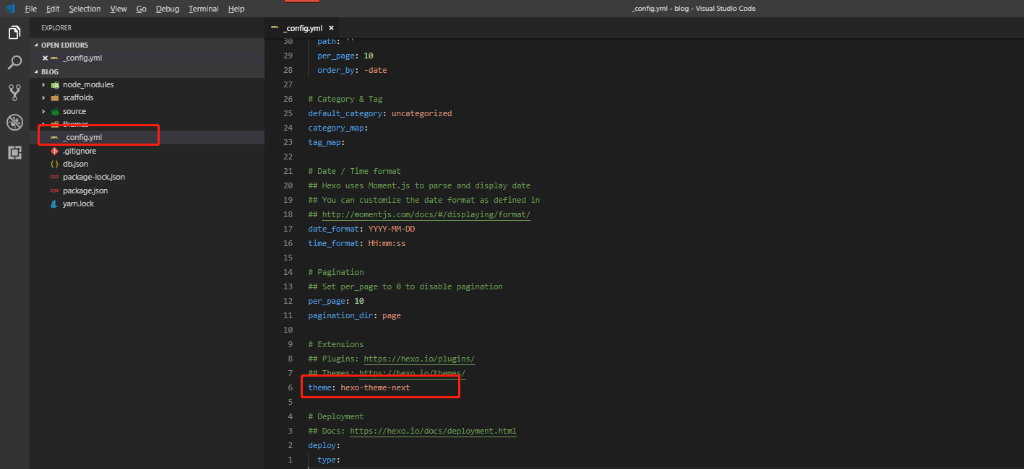Open the Explorer view in activity bar

[x=14, y=33]
